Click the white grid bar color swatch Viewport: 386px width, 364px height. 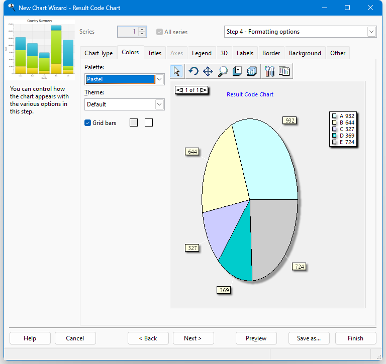pyautogui.click(x=149, y=123)
